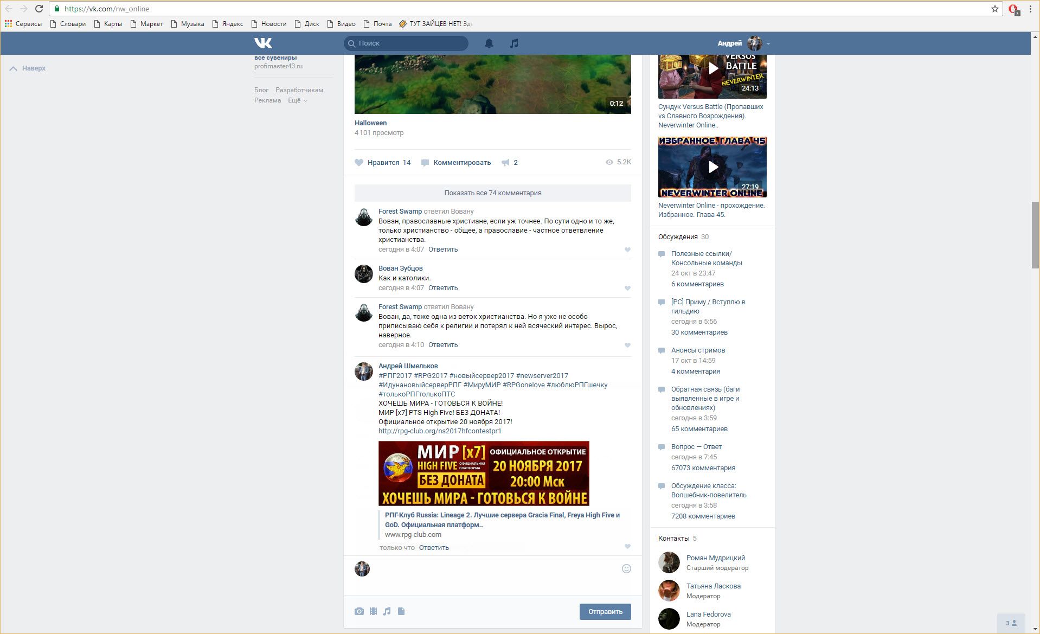Click the page vertical scrollbar thumb
Image resolution: width=1040 pixels, height=634 pixels.
point(1035,235)
